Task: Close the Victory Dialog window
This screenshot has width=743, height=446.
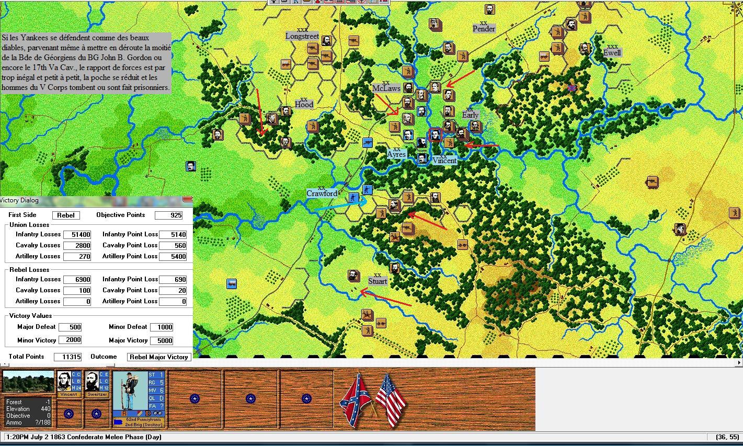Action: coord(188,200)
